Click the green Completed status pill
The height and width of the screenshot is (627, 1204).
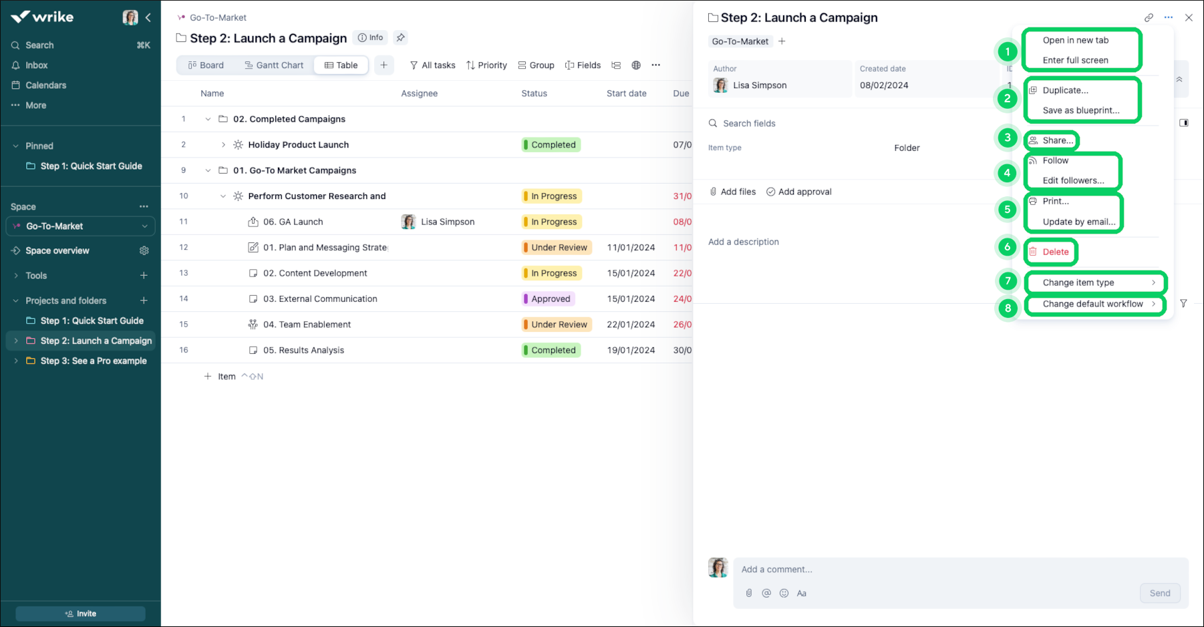551,144
